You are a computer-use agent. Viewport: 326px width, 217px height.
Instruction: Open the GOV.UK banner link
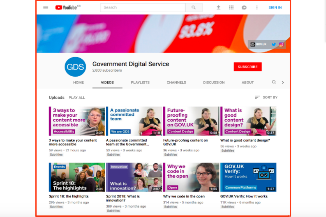tap(258, 44)
